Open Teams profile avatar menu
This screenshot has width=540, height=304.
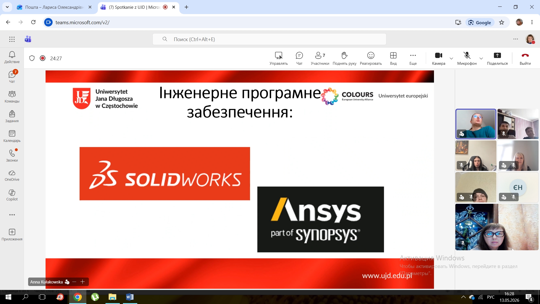click(x=530, y=39)
